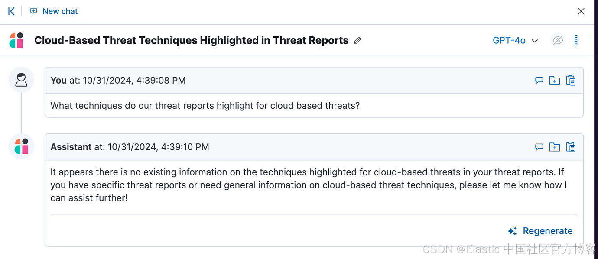Click the conversation title text
This screenshot has width=598, height=259.
pyautogui.click(x=192, y=40)
